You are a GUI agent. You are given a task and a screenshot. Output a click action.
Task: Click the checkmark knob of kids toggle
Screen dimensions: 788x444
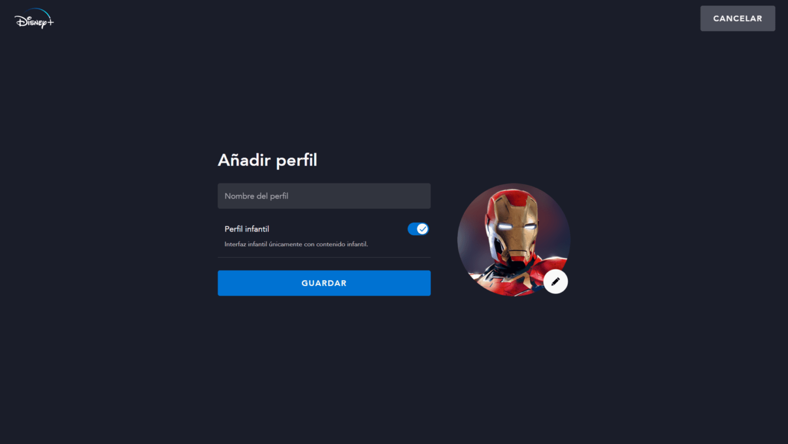click(x=423, y=229)
